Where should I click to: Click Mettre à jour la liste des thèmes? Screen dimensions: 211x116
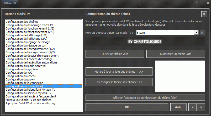click(x=119, y=72)
